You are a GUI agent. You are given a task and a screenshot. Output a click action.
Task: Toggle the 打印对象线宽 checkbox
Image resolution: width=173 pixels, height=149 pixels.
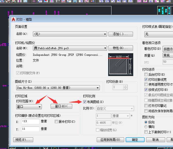pyautogui.click(x=146, y=80)
